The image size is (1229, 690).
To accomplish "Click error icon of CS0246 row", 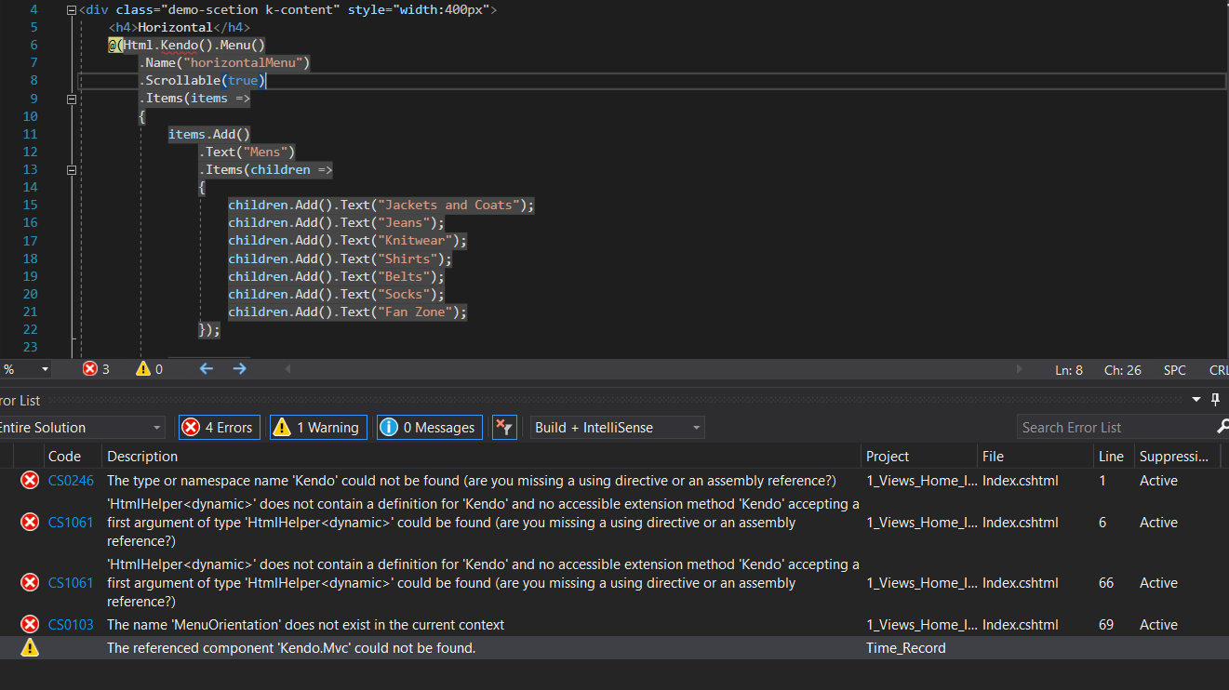I will [30, 481].
